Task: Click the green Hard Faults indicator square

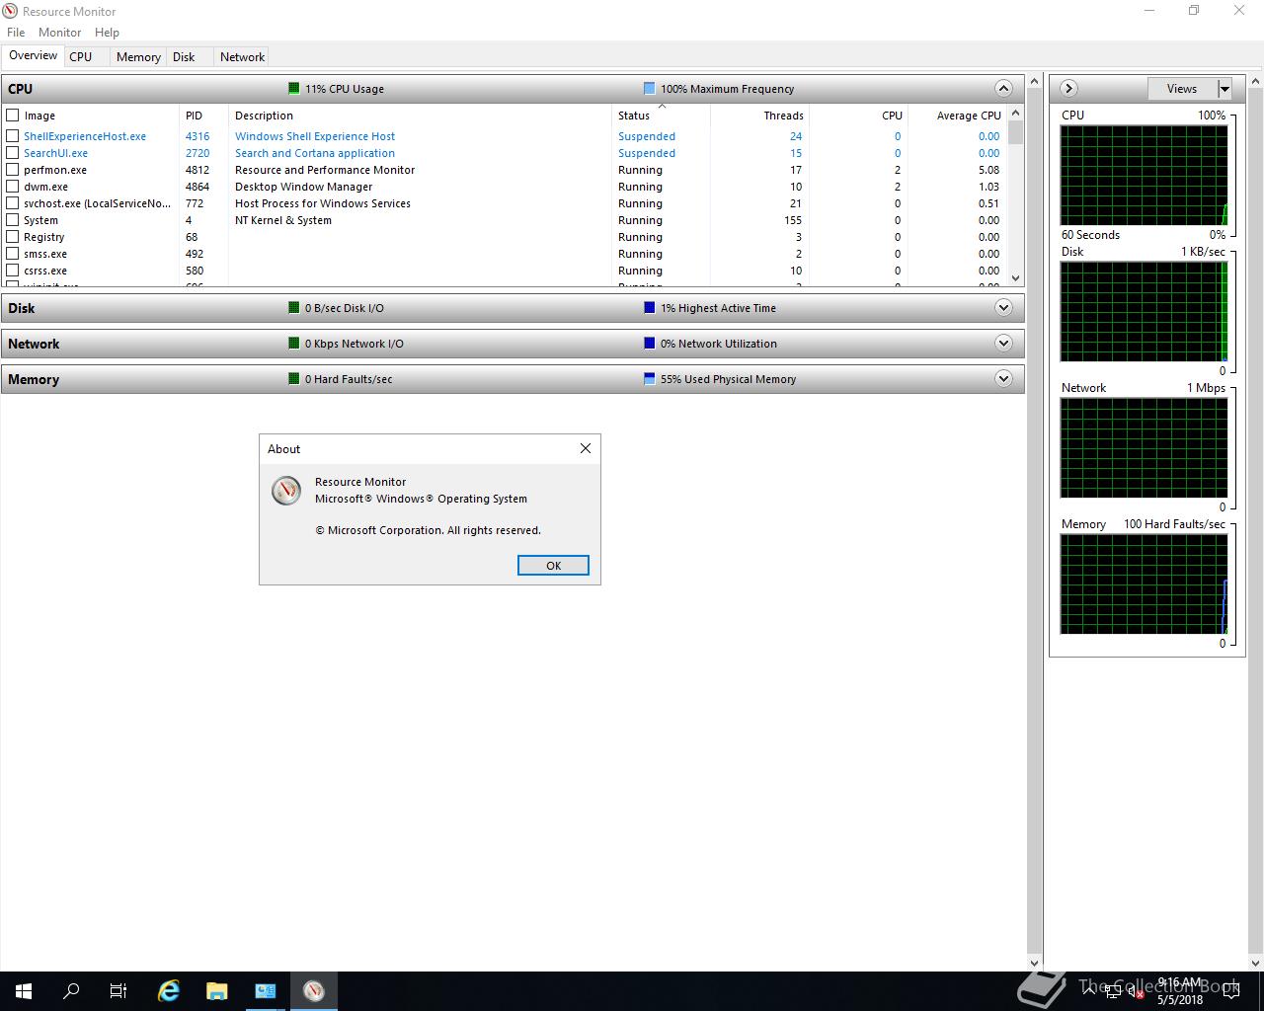Action: [293, 378]
